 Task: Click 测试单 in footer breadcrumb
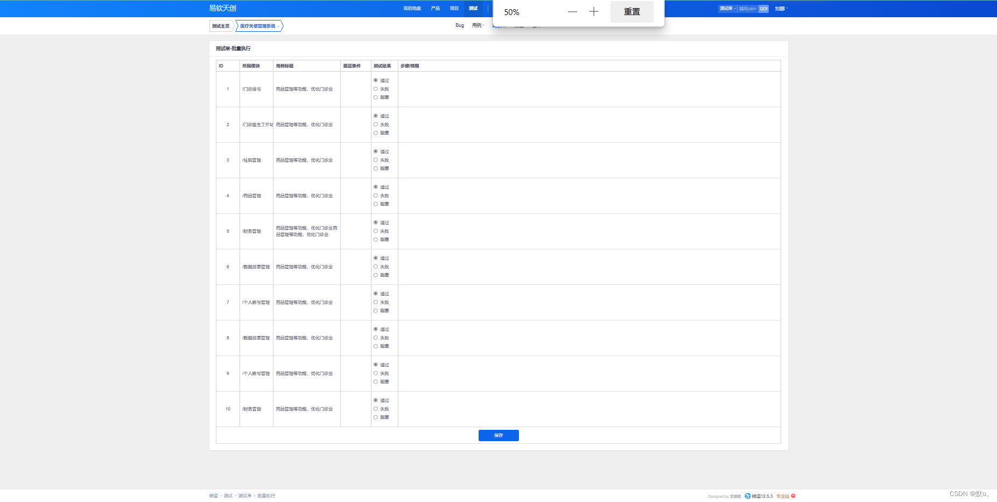point(245,496)
